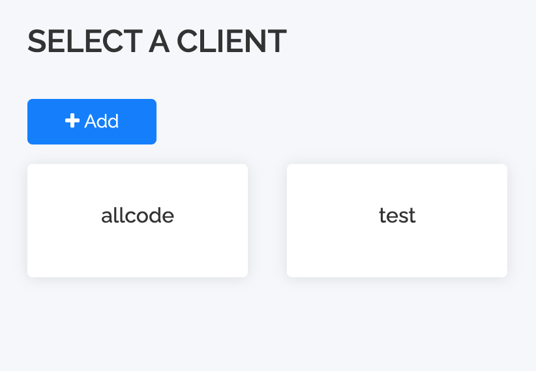Click the plus icon on Add button
This screenshot has height=371, width=536.
point(72,121)
